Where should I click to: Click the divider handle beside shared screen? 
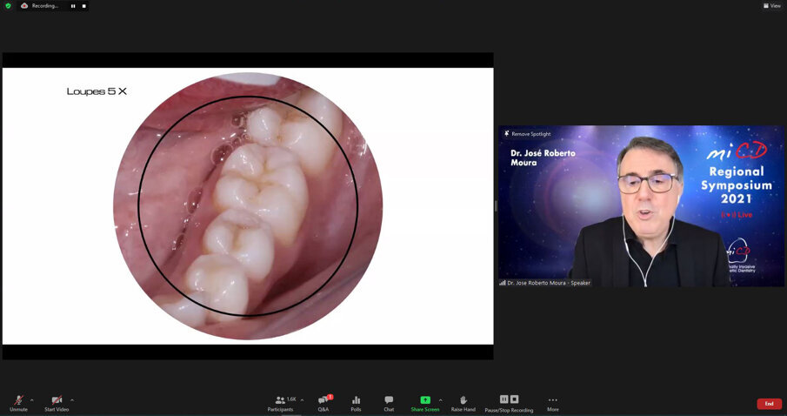(x=496, y=206)
